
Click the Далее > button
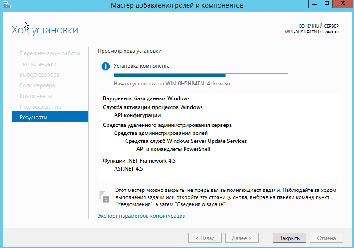(242, 238)
